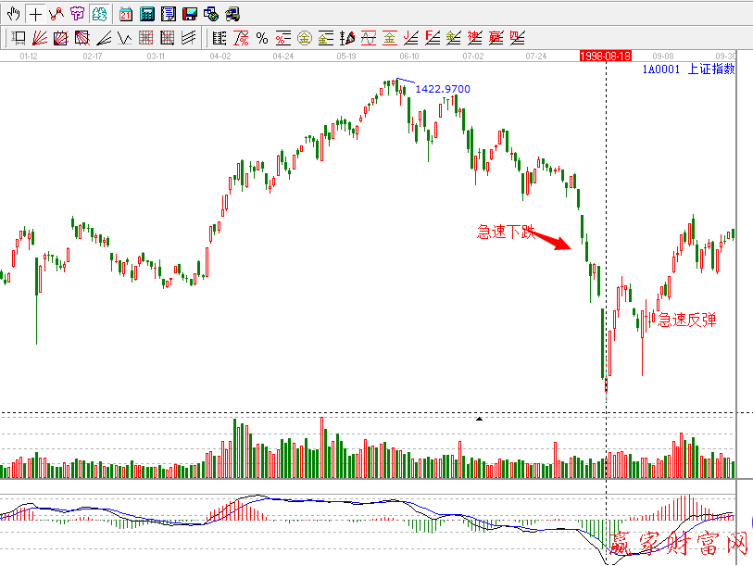Click the floppy disk save icon
This screenshot has width=753, height=566.
point(190,14)
